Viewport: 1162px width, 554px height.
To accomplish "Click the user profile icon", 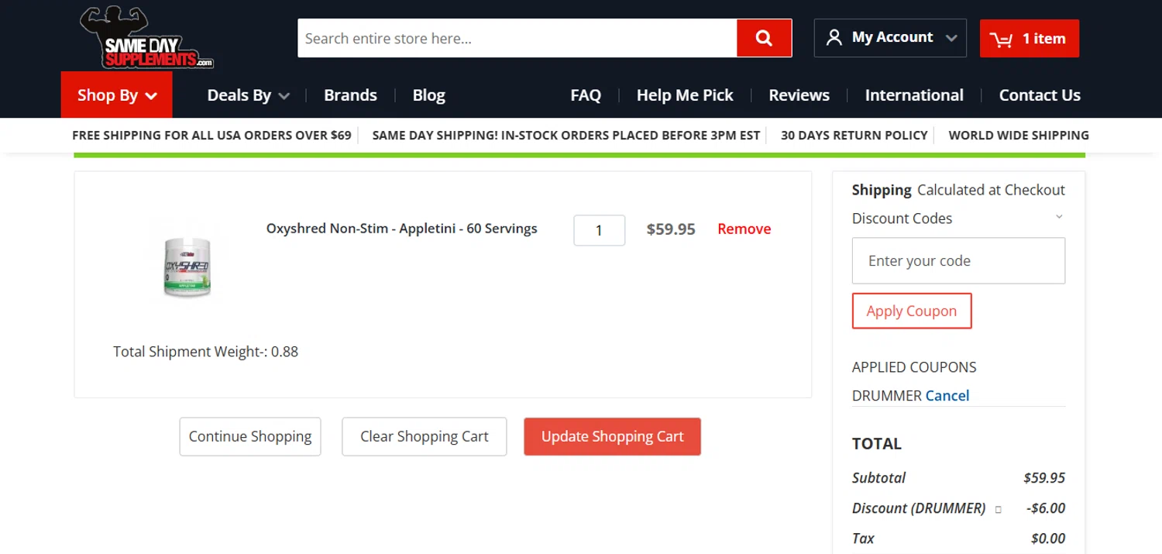I will pyautogui.click(x=834, y=38).
